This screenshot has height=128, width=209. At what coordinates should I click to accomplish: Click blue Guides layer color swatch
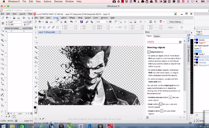(197, 40)
